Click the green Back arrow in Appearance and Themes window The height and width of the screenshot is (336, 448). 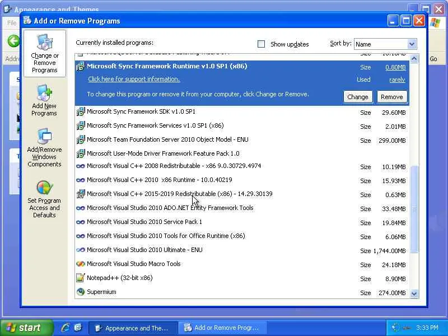pos(13,41)
